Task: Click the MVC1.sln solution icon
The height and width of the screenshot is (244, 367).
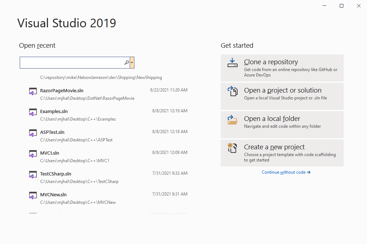Action: point(33,153)
